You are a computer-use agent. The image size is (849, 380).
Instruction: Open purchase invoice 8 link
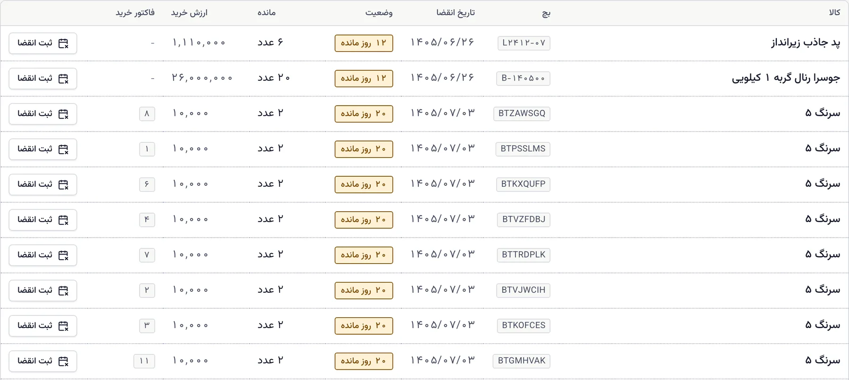pyautogui.click(x=147, y=114)
